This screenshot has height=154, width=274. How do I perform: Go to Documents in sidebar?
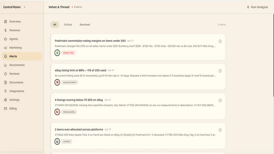(x=22, y=82)
